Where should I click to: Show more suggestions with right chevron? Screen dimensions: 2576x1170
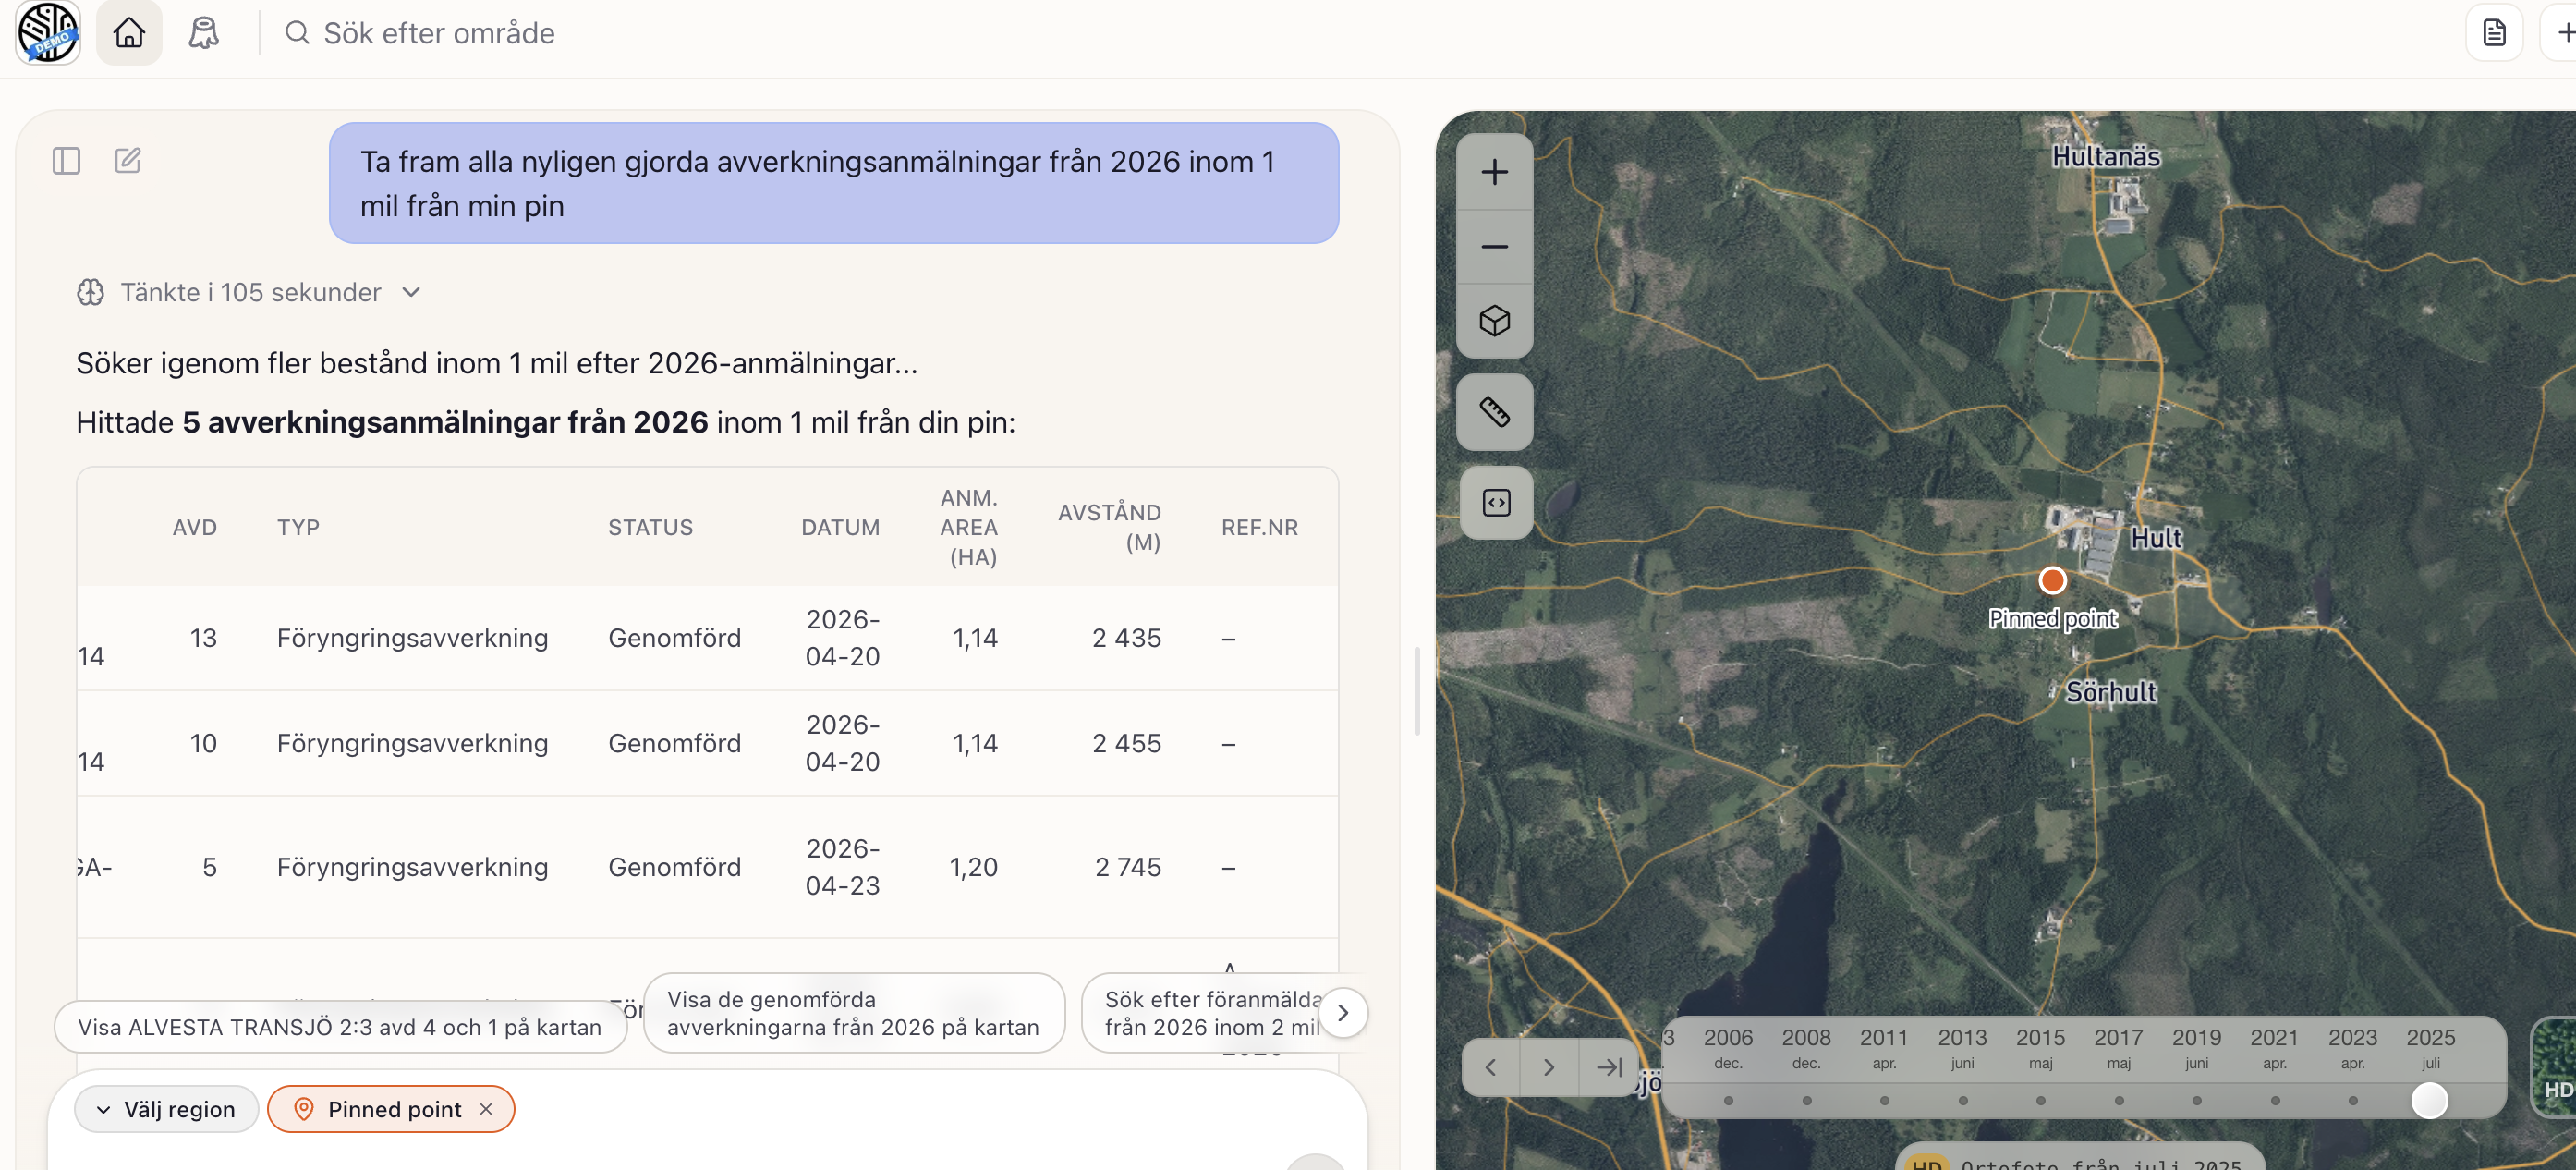point(1342,1013)
